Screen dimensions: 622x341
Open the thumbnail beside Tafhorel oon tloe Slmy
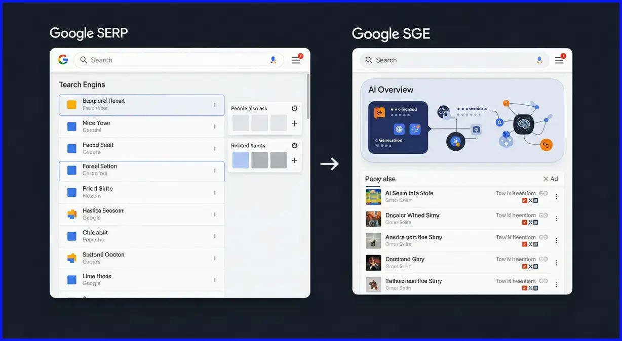click(x=373, y=284)
